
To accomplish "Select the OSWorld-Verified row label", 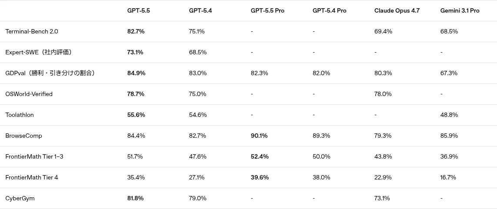I will [29, 94].
